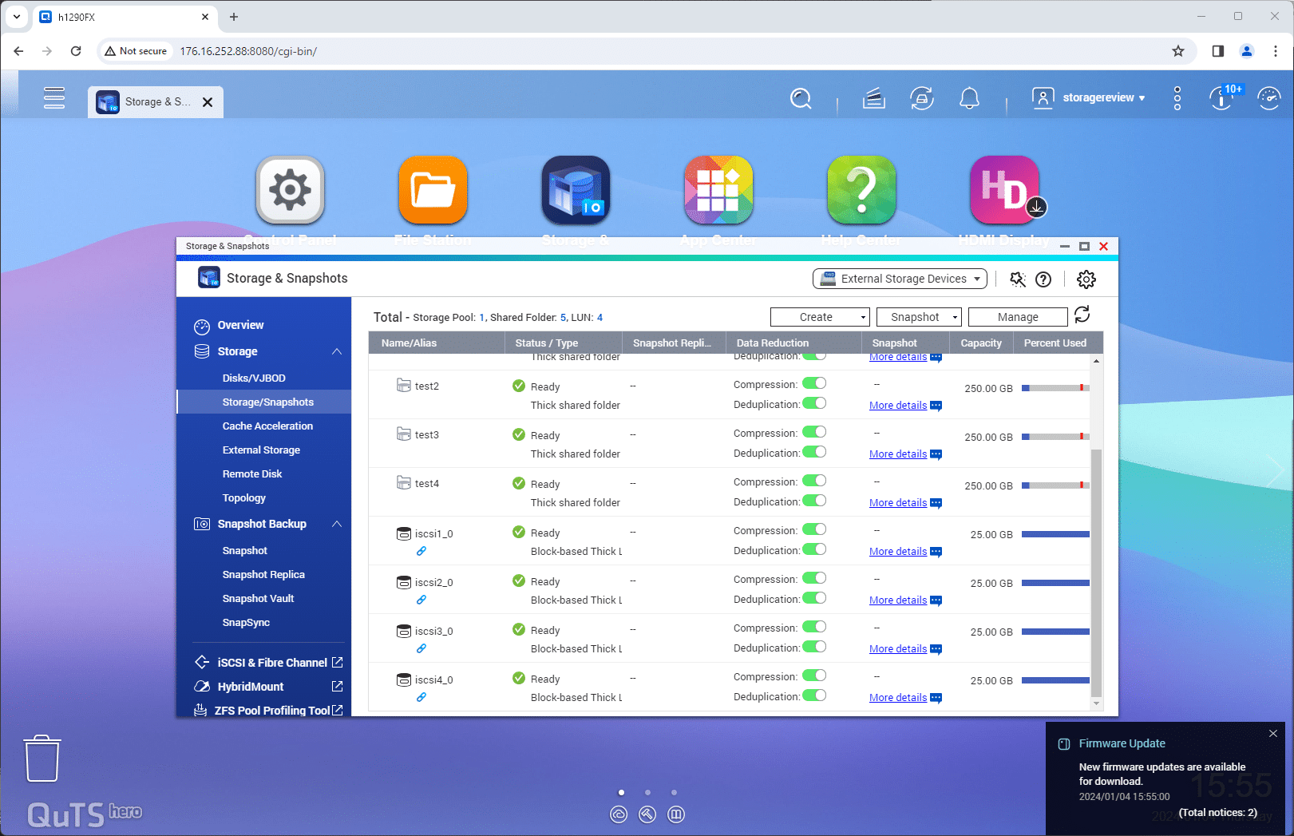Collapse the Snapshot Backup sidebar section
1294x836 pixels.
click(x=337, y=524)
